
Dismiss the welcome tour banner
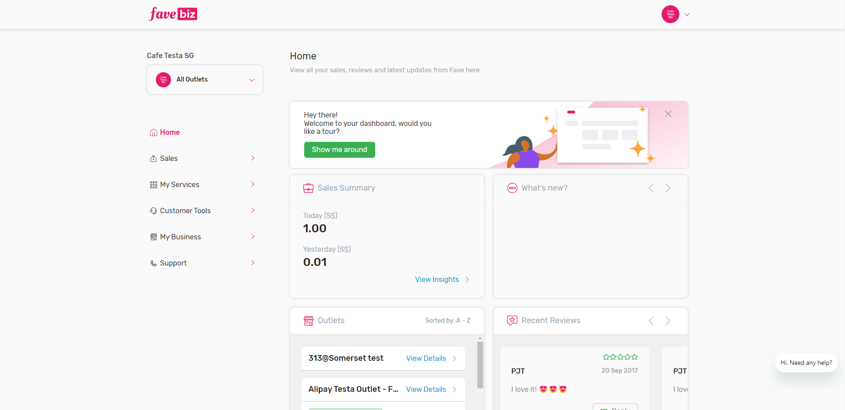point(668,114)
